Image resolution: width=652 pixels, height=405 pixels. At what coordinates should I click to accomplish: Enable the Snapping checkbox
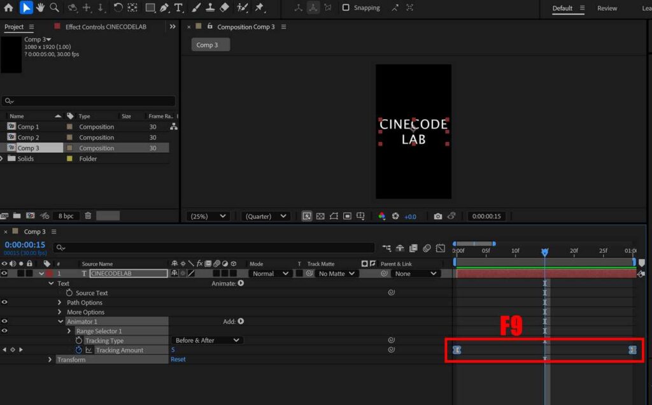pyautogui.click(x=346, y=8)
